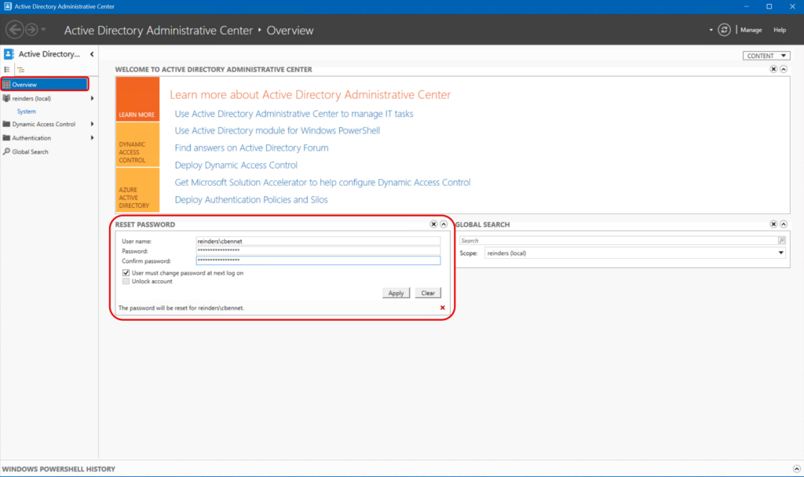
Task: Select the AZURE ACTIVE DIRECTORY tab
Action: pos(137,190)
